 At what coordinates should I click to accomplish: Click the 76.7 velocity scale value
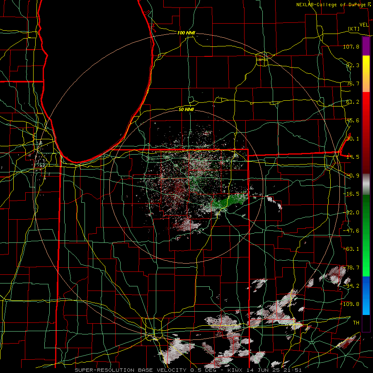click(x=353, y=83)
